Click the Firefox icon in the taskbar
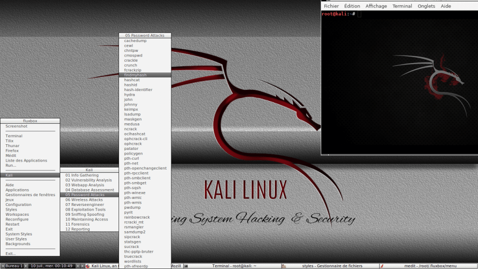The image size is (478, 269). point(88,266)
